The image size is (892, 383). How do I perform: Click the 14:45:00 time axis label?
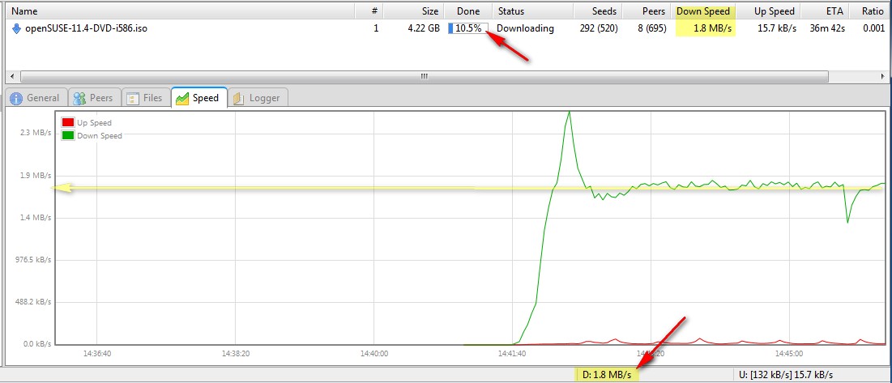coord(790,353)
